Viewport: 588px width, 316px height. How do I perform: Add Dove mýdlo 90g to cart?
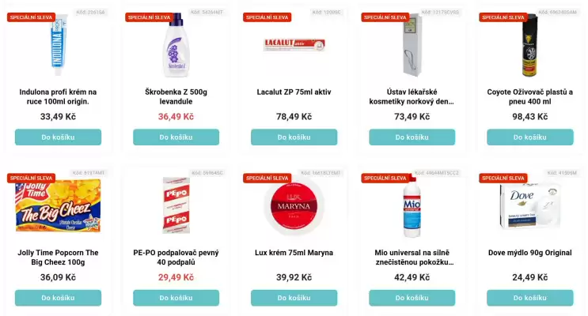pos(529,298)
